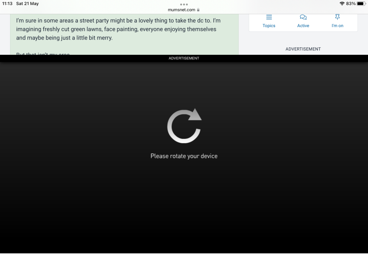Screen dimensions: 368x276
Task: Tap the 11:13 clock in status bar
Action: point(7,4)
